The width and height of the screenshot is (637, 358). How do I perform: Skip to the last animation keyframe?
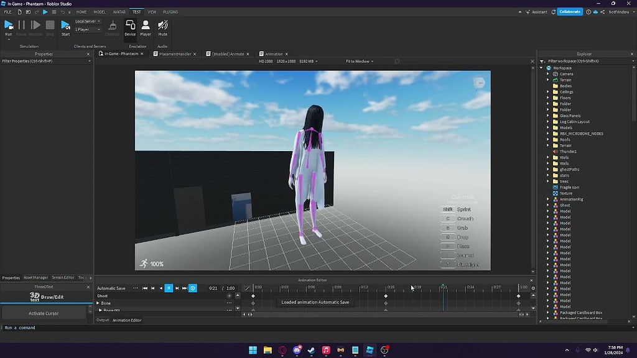pyautogui.click(x=185, y=288)
